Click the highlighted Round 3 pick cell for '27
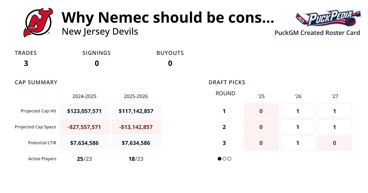 tap(335, 143)
